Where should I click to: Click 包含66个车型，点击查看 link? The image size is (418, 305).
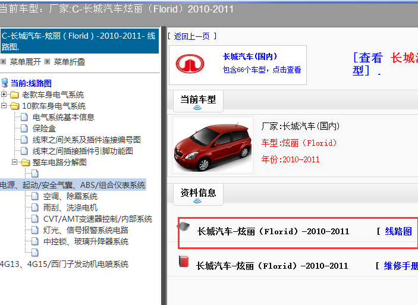click(x=262, y=70)
